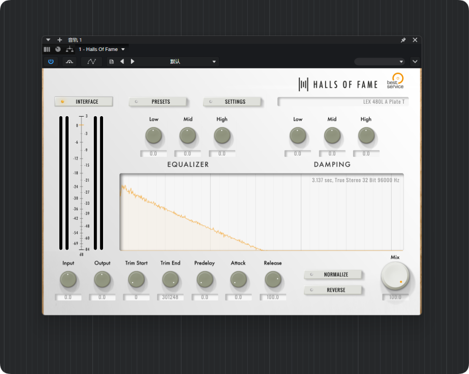Open the window options menu triangle
Screen dimensions: 469x374
[x=48, y=40]
